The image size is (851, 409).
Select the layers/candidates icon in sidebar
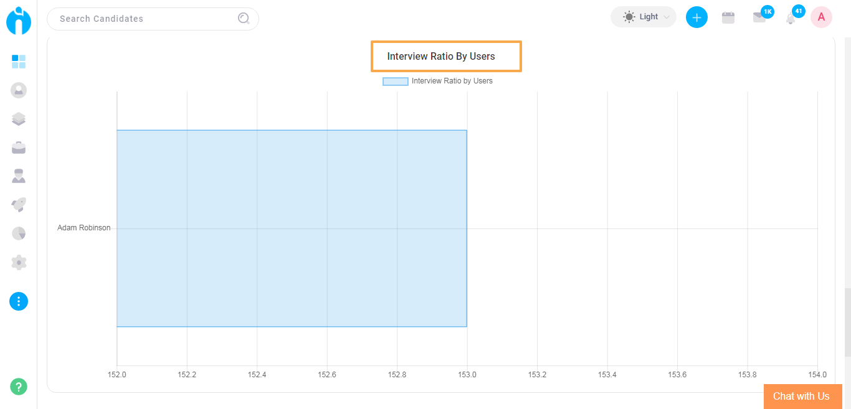coord(19,118)
